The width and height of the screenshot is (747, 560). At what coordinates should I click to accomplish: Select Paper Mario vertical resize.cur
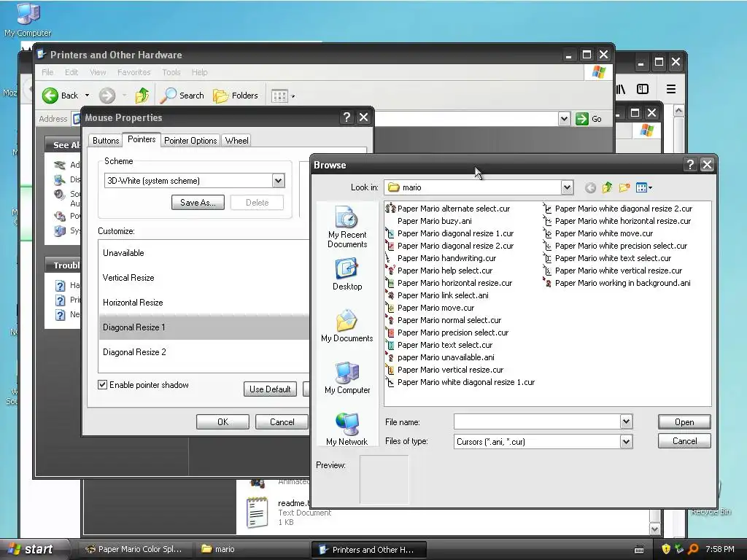(444, 370)
